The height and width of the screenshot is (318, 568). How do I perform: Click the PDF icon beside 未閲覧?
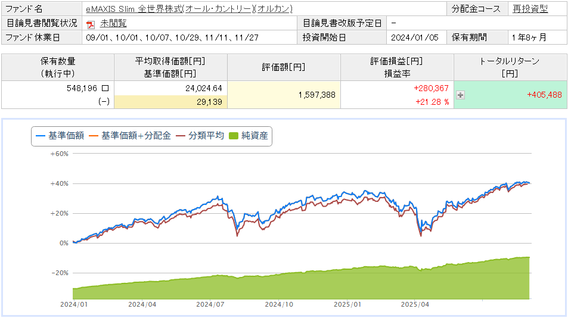click(x=91, y=24)
